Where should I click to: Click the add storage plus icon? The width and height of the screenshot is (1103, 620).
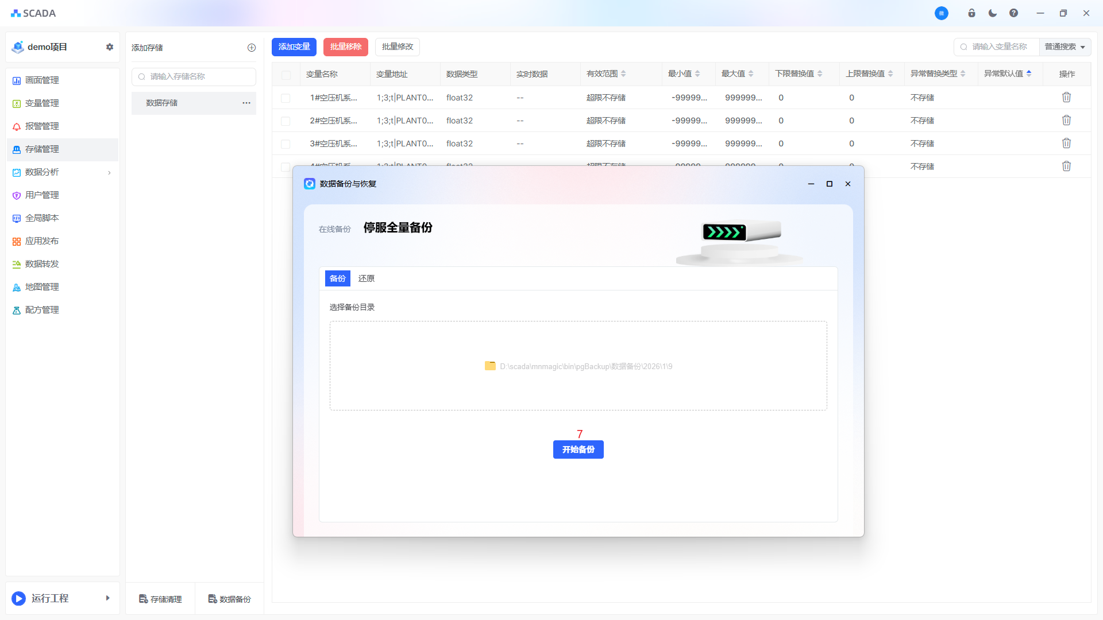(x=252, y=48)
